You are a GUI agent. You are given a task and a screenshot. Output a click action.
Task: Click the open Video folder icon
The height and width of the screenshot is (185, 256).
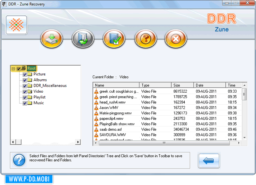point(30,91)
